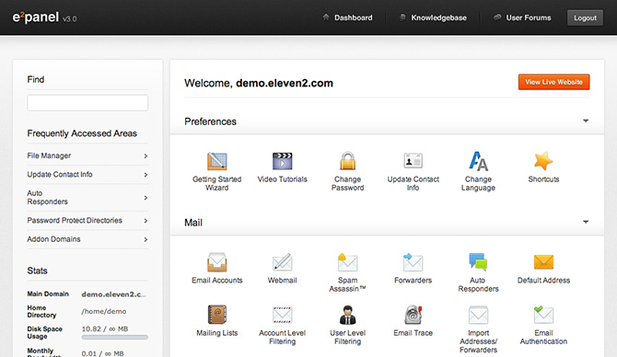Open Change Language icon
The image size is (617, 357).
478,161
